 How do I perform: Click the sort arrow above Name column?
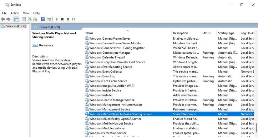[128, 31]
